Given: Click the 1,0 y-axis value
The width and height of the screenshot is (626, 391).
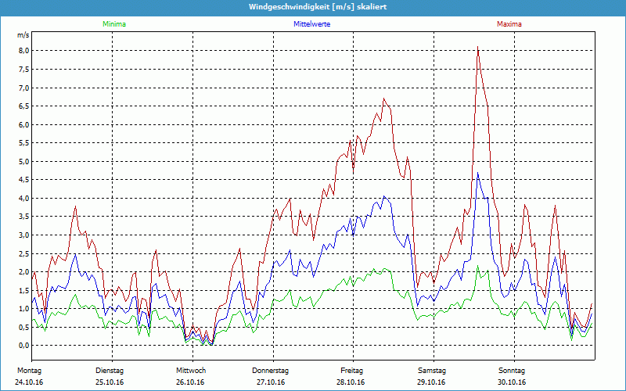Looking at the screenshot, I should point(23,309).
